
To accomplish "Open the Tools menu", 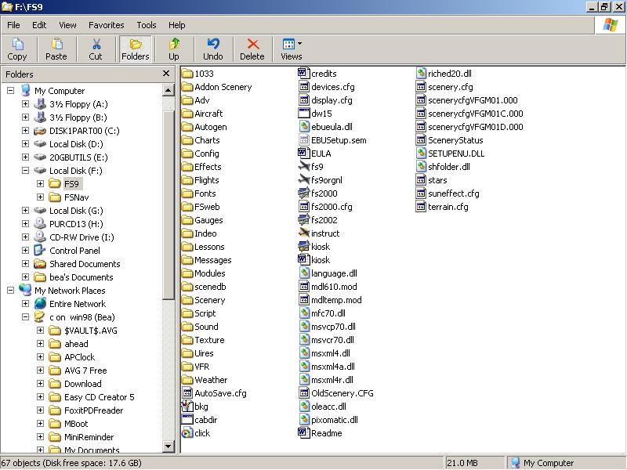I will click(x=147, y=25).
